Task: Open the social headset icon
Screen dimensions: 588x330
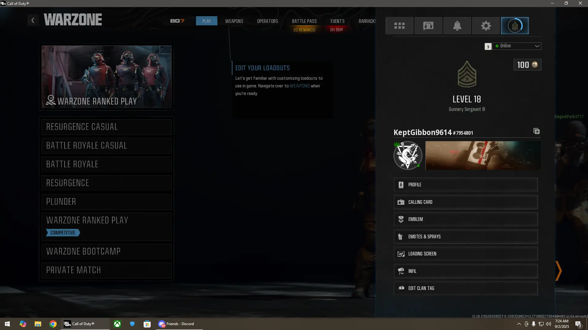Action: tap(428, 26)
